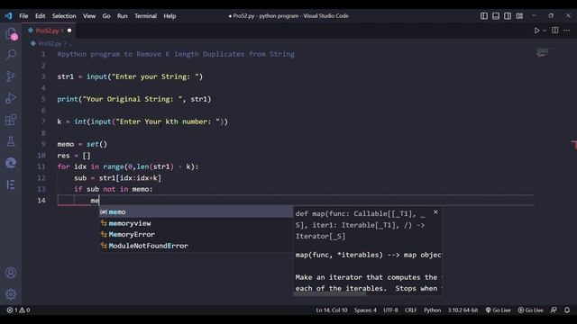This screenshot has height=324, width=577.
Task: Open the Accounts menu
Action: click(11, 273)
